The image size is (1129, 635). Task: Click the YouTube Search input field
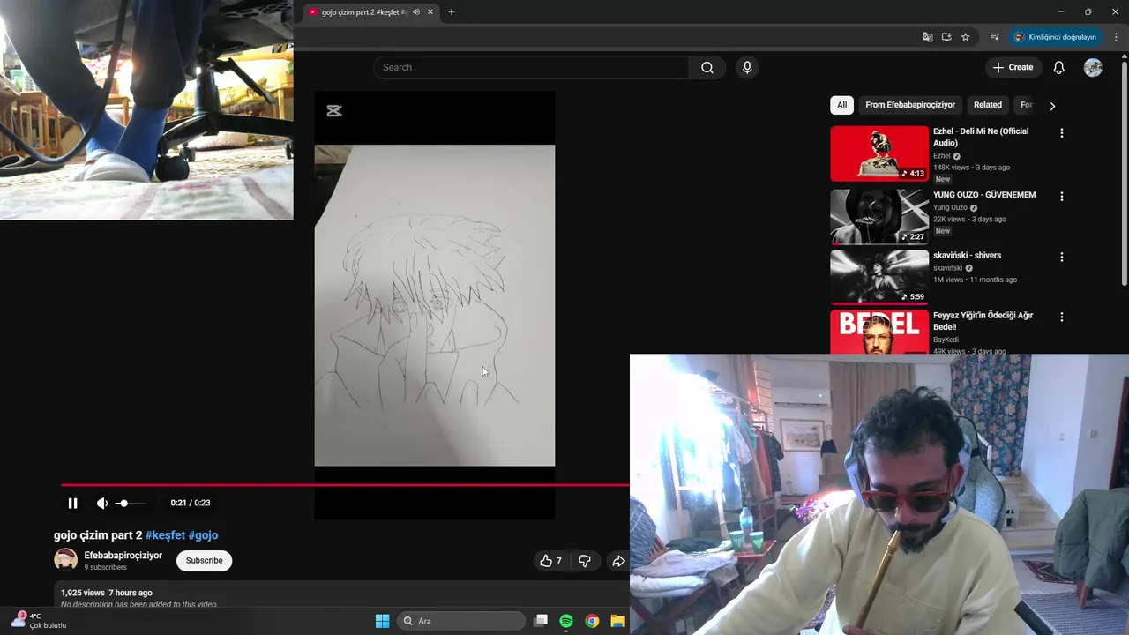tap(531, 67)
